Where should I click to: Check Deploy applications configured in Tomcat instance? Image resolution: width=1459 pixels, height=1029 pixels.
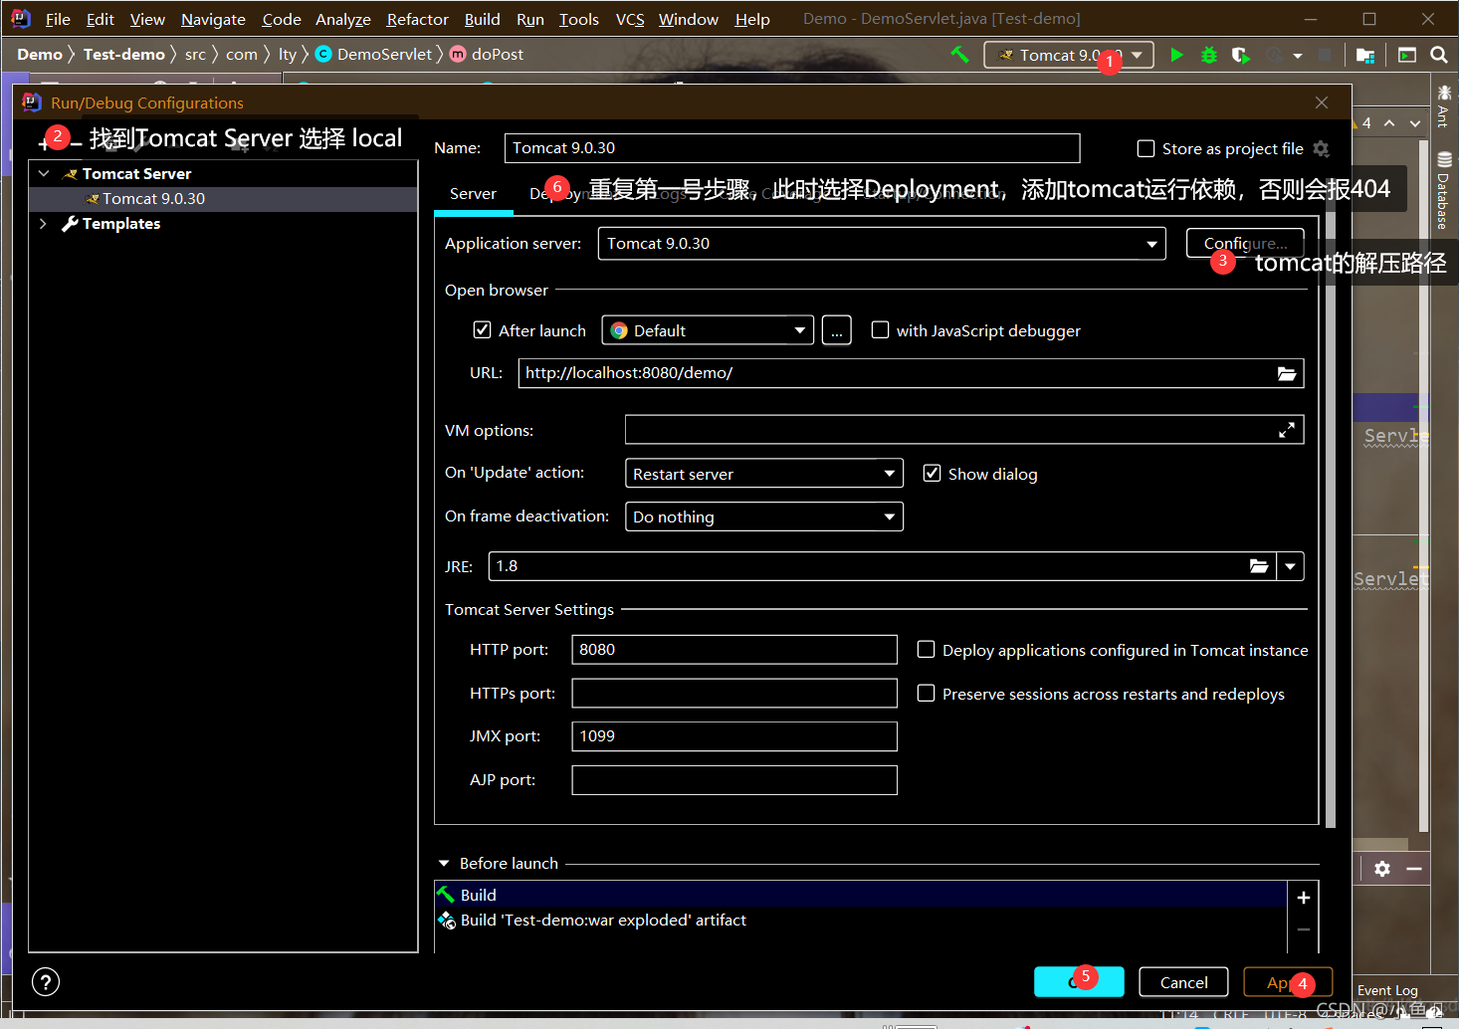tap(926, 649)
